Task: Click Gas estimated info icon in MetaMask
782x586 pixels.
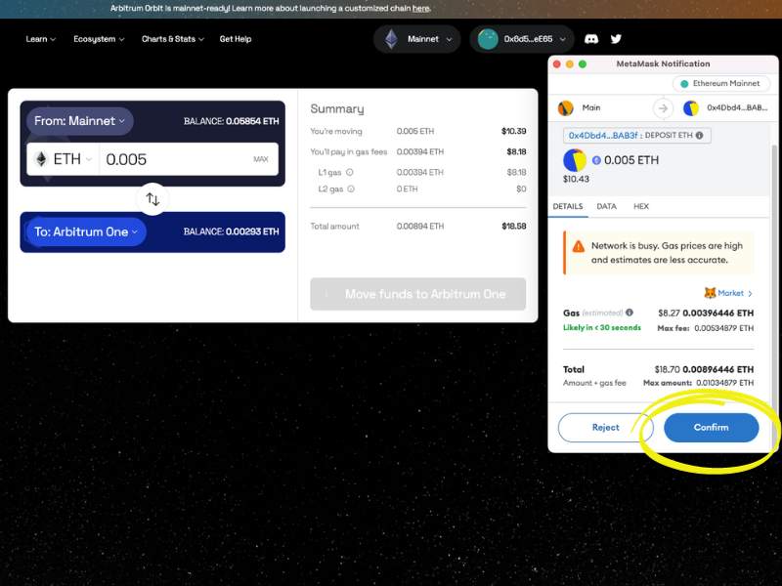Action: click(x=630, y=313)
